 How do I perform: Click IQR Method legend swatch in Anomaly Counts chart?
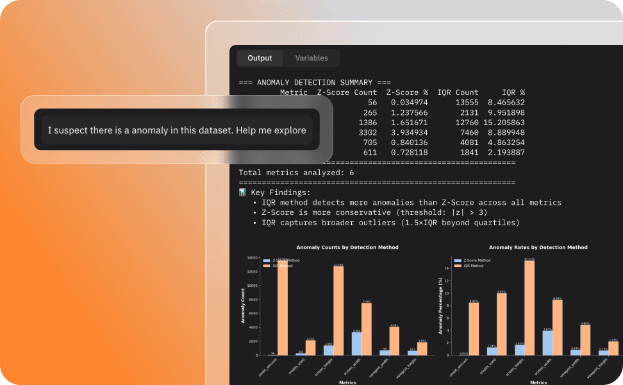tap(266, 265)
